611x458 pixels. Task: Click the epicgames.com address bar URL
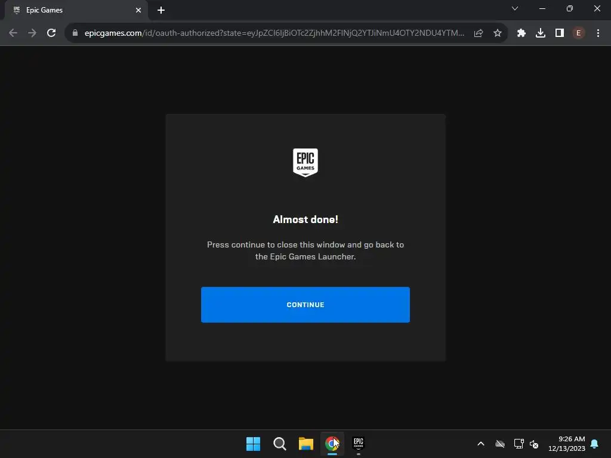[x=274, y=33]
